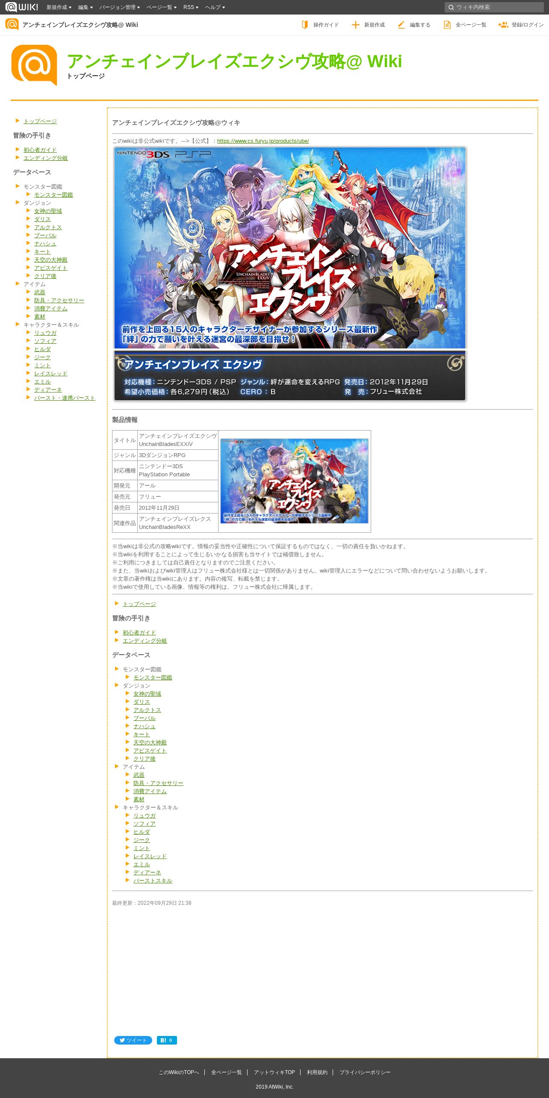Viewport: 549px width, 1098px height.
Task: Click プライバシーポリシー in footer
Action: tap(365, 1072)
